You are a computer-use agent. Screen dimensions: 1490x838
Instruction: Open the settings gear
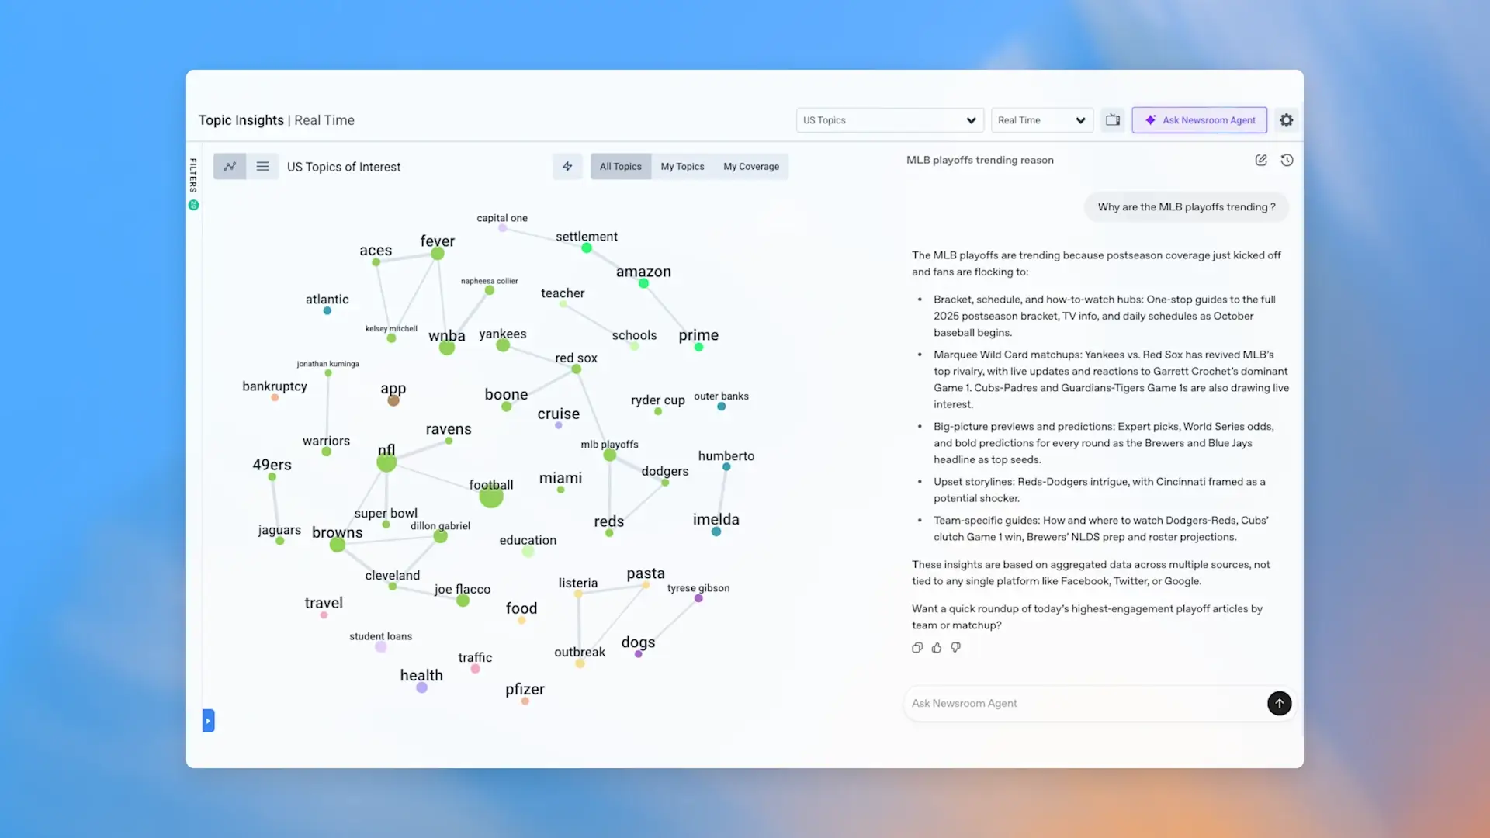[1286, 120]
